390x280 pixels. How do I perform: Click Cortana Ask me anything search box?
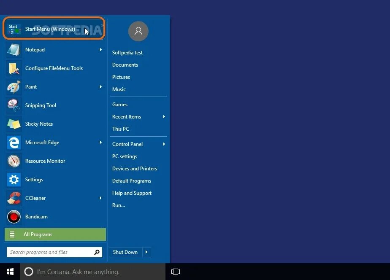tap(93, 272)
